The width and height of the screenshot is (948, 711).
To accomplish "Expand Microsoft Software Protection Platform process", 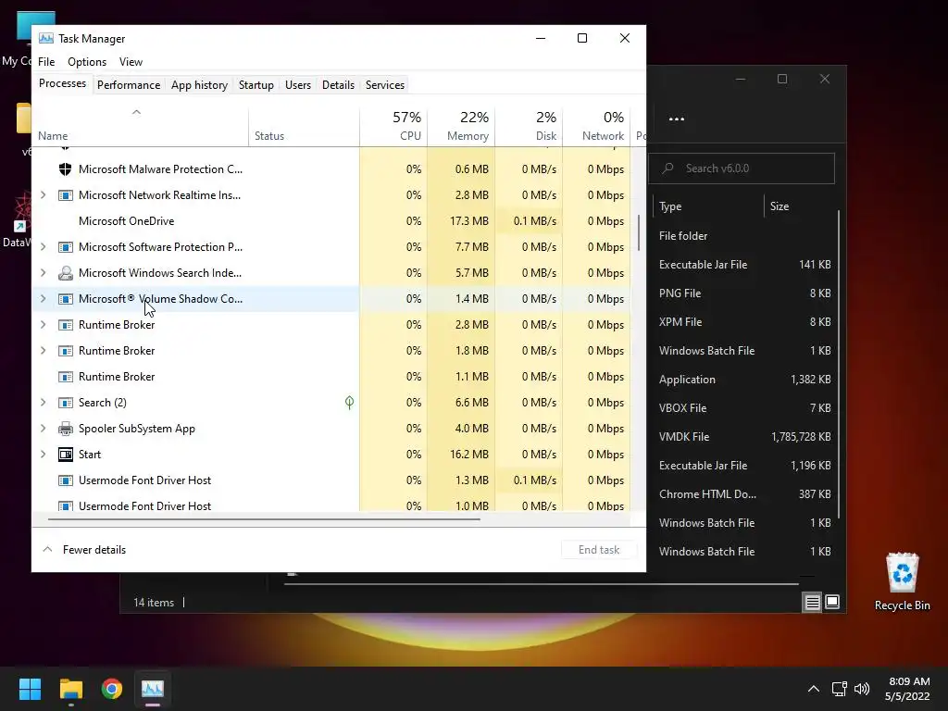I will click(x=43, y=247).
